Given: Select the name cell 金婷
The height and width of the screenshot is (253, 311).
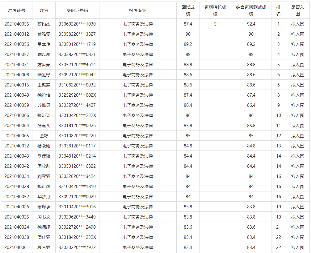Looking at the screenshot, I should tap(44, 136).
